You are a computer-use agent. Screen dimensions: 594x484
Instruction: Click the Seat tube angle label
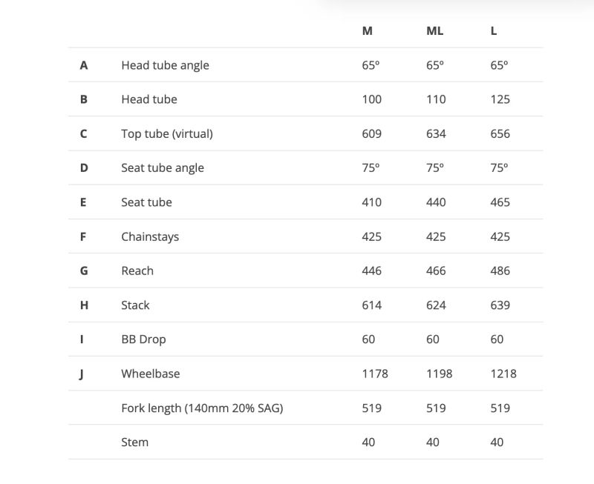pyautogui.click(x=163, y=168)
